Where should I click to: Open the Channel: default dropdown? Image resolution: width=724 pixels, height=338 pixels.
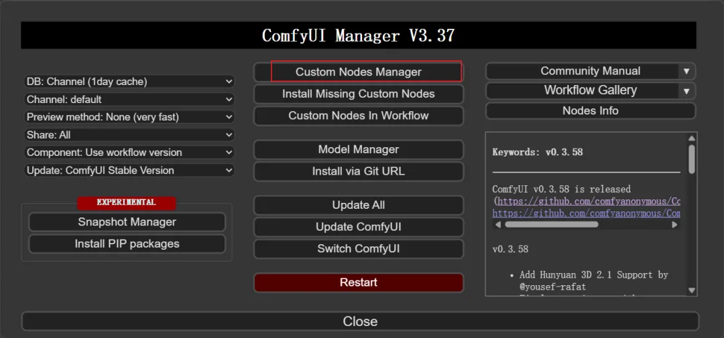[129, 100]
